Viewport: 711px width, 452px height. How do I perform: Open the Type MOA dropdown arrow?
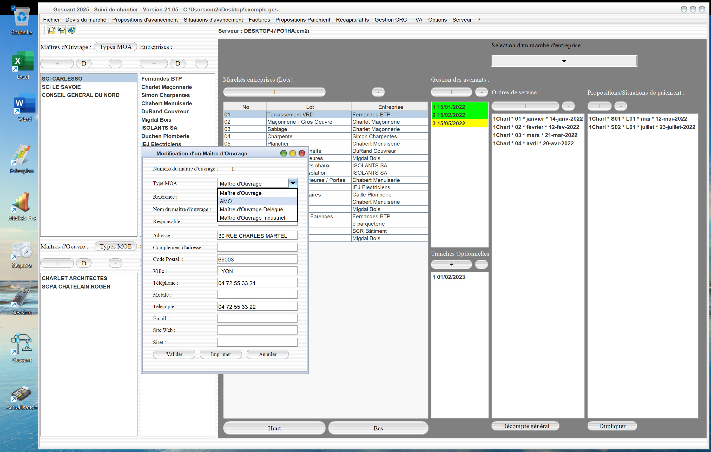(293, 183)
